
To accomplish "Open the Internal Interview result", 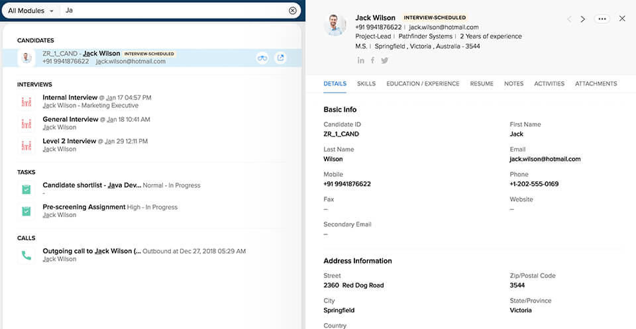I will (x=70, y=98).
